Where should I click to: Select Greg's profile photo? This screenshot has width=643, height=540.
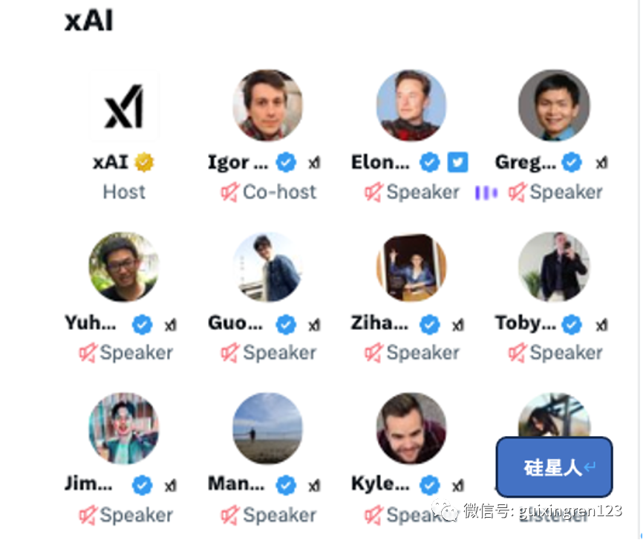pos(554,105)
